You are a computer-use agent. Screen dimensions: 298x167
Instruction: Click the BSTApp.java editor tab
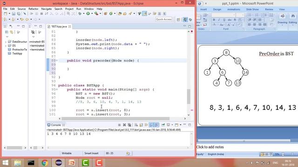pos(59,26)
